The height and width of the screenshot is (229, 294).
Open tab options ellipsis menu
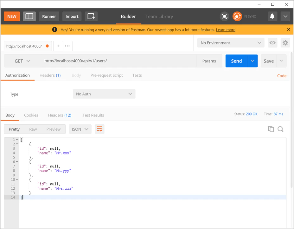67,46
